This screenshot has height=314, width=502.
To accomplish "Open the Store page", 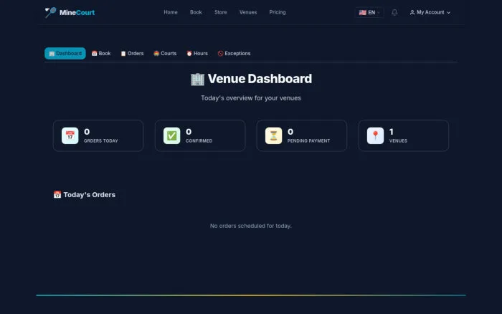I will click(x=221, y=12).
